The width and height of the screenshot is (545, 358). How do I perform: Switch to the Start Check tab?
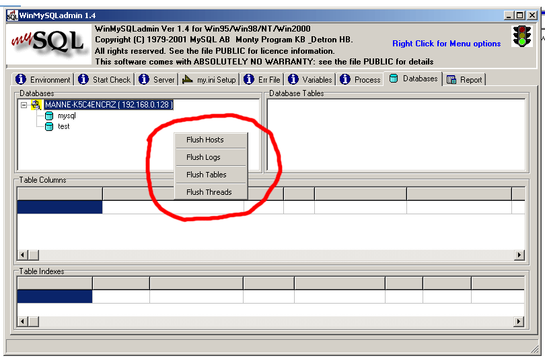click(105, 79)
